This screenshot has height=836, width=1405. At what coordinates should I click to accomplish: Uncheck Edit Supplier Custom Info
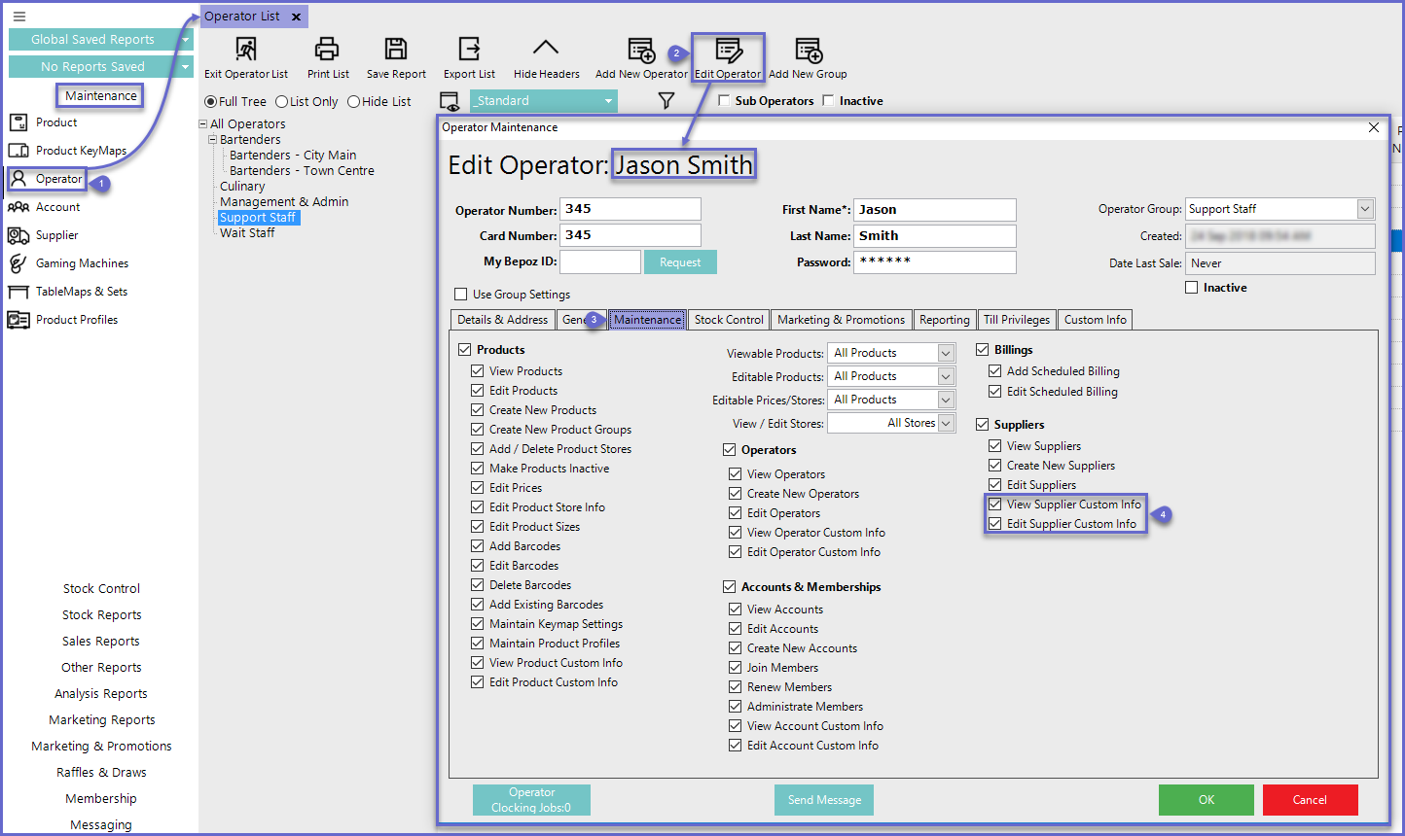(995, 524)
